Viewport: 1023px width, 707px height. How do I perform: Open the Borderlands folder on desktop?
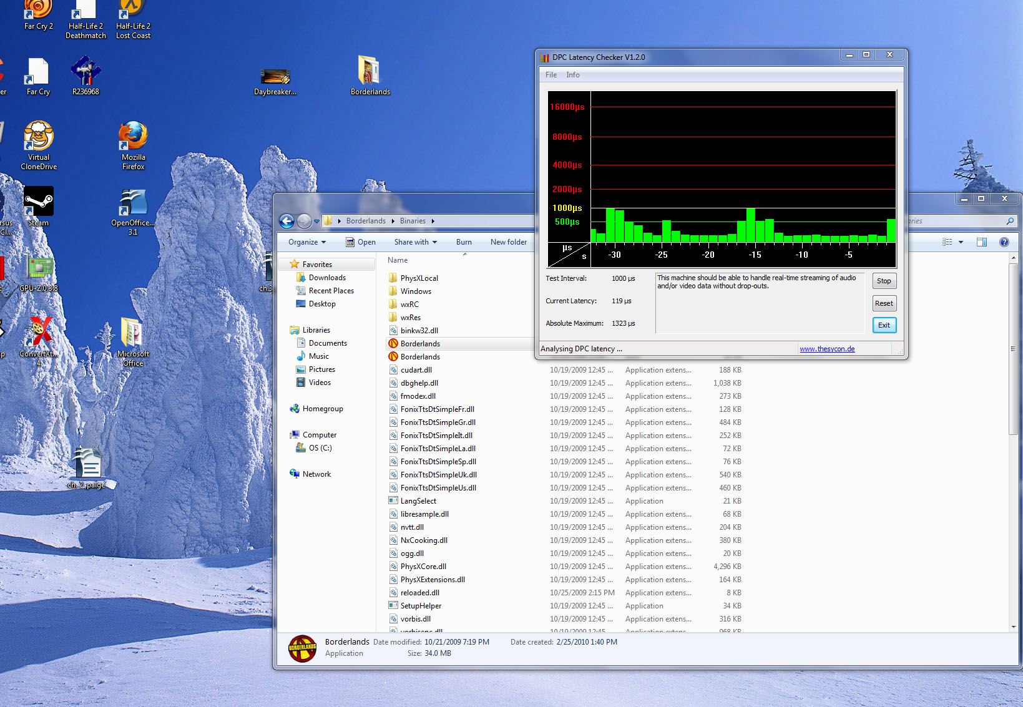click(x=370, y=75)
